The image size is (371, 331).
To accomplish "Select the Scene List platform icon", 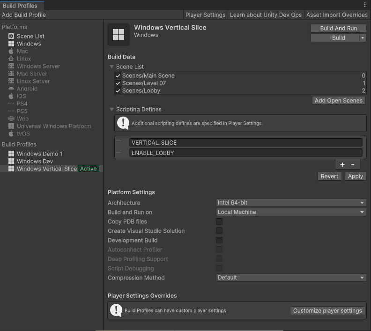I will [11, 36].
